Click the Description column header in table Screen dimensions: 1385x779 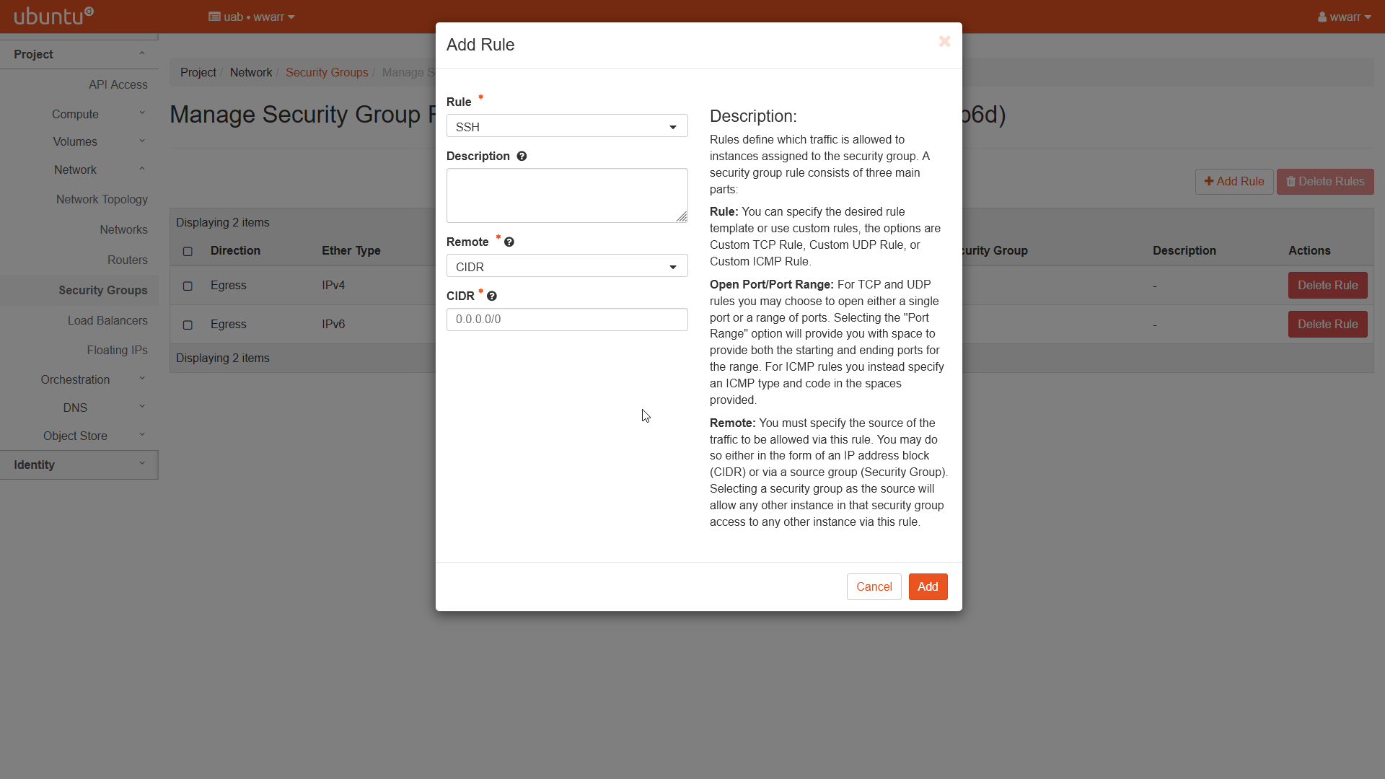[1184, 250]
